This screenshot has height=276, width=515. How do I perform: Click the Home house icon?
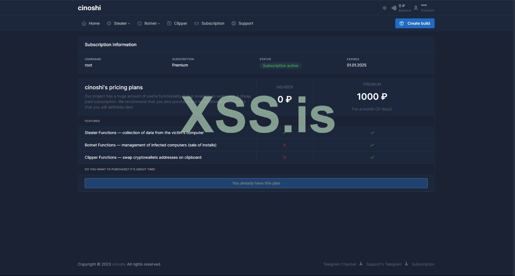(84, 23)
